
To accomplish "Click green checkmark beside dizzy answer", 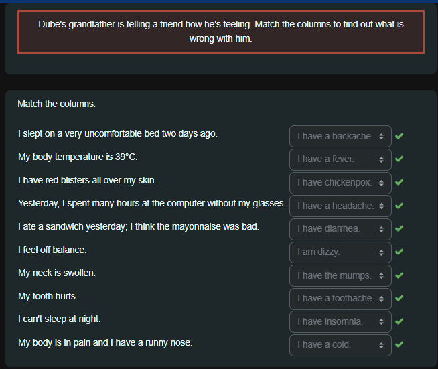I will (399, 252).
